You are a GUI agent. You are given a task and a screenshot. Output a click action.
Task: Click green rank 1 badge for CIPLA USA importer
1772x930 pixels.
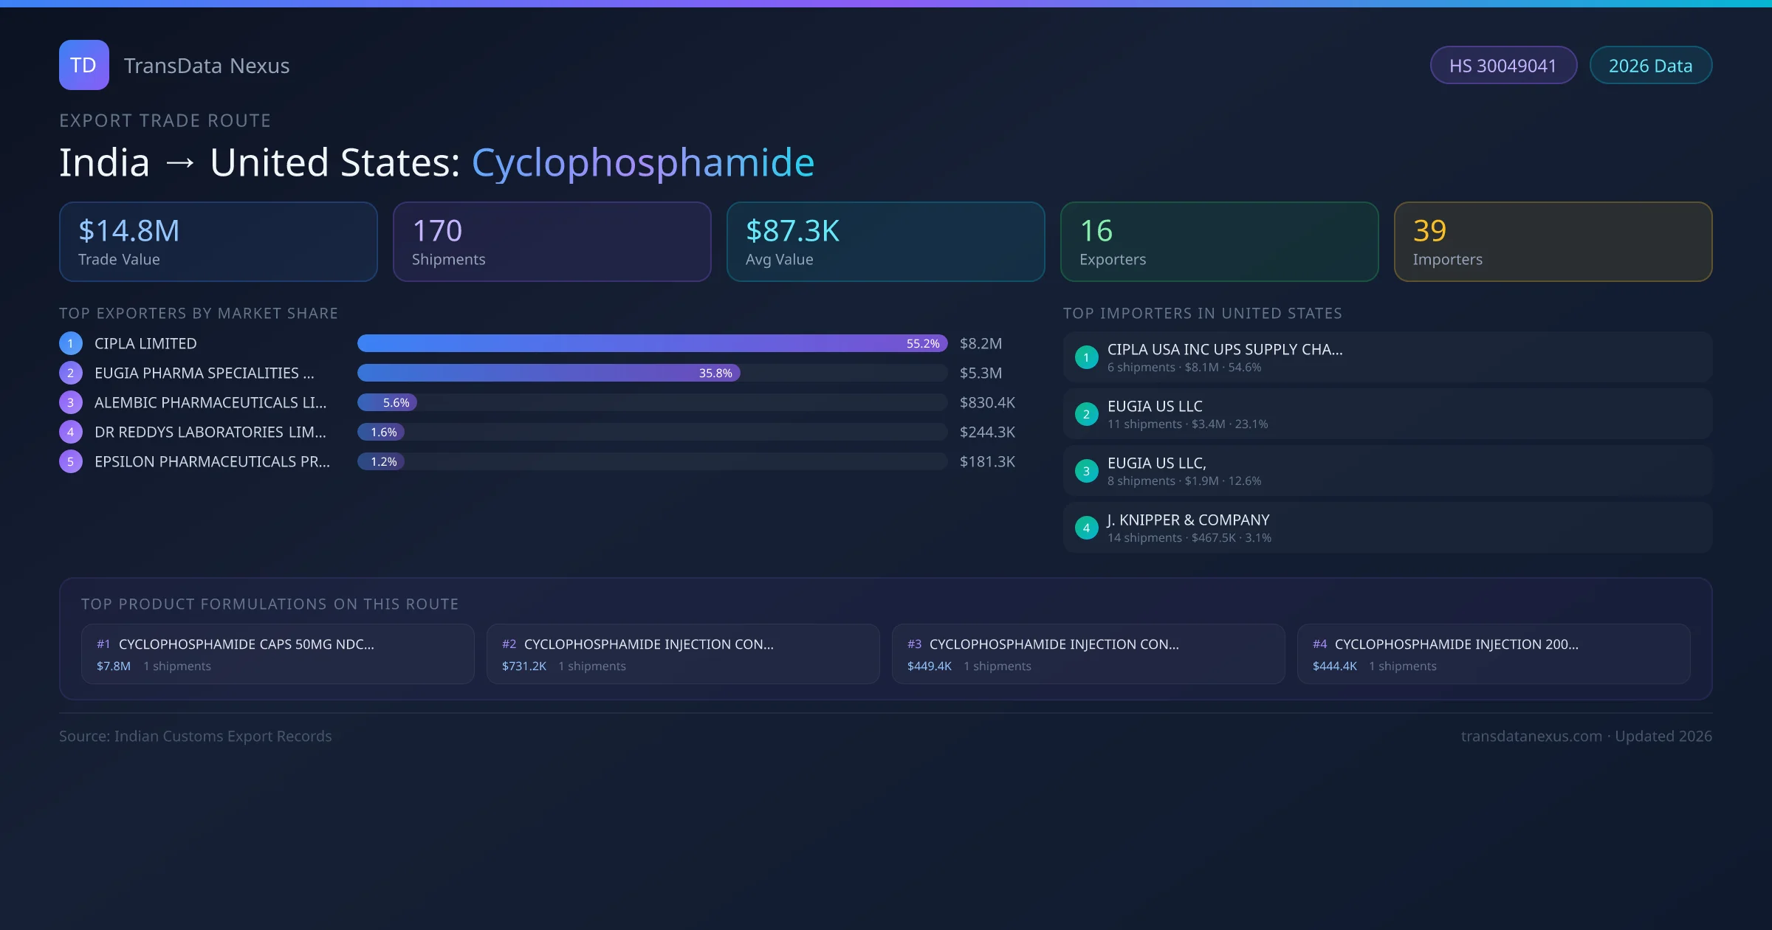1086,357
